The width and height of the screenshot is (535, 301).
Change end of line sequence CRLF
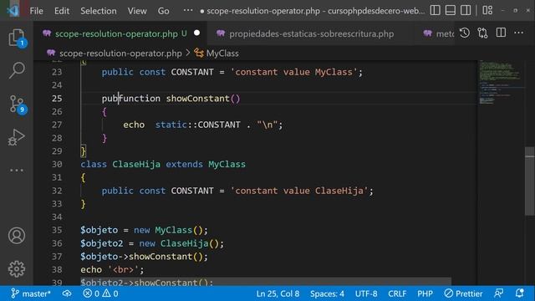[x=397, y=293]
